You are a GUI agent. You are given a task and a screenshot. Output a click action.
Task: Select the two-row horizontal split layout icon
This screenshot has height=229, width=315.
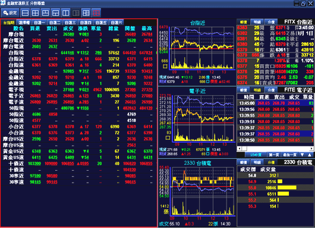point(26,13)
